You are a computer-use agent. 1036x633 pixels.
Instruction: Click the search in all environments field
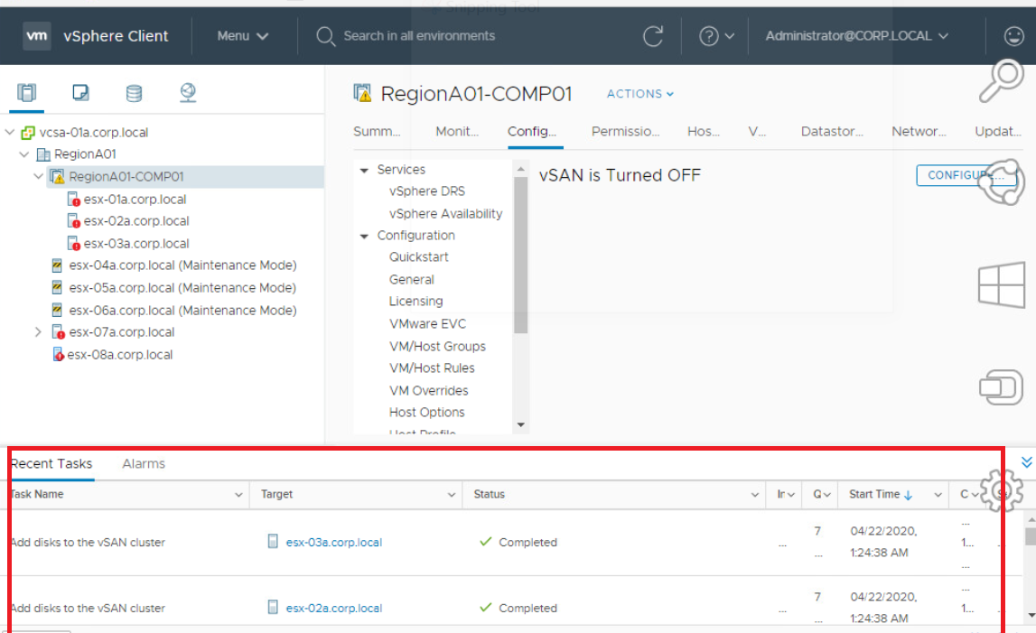(x=419, y=36)
